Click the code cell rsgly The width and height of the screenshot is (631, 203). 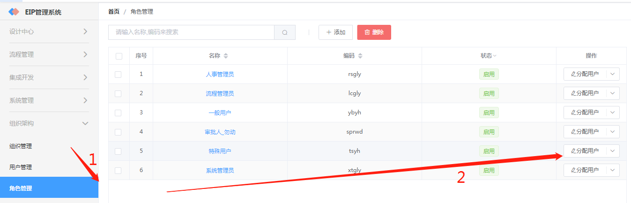click(x=355, y=74)
